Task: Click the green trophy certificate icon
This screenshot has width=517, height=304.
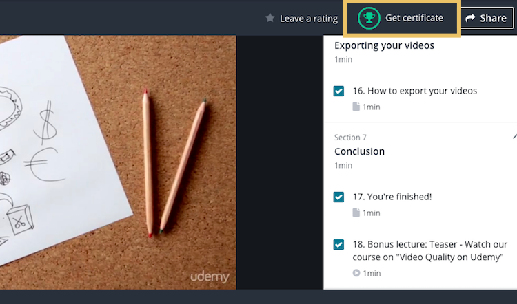Action: [369, 18]
